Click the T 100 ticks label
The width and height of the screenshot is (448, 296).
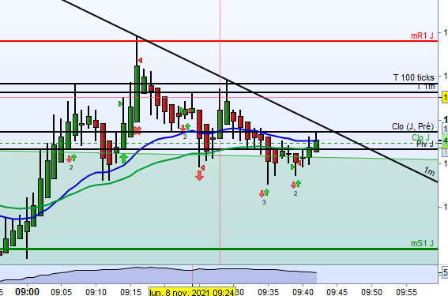coord(414,77)
